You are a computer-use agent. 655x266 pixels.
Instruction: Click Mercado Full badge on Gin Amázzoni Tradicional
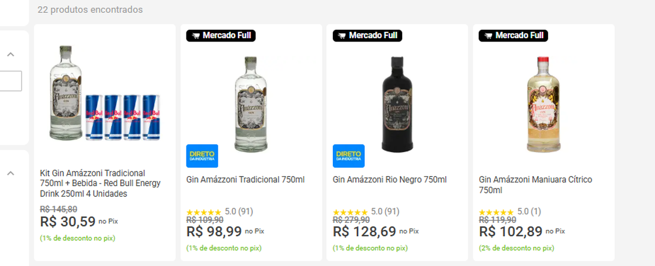[221, 36]
